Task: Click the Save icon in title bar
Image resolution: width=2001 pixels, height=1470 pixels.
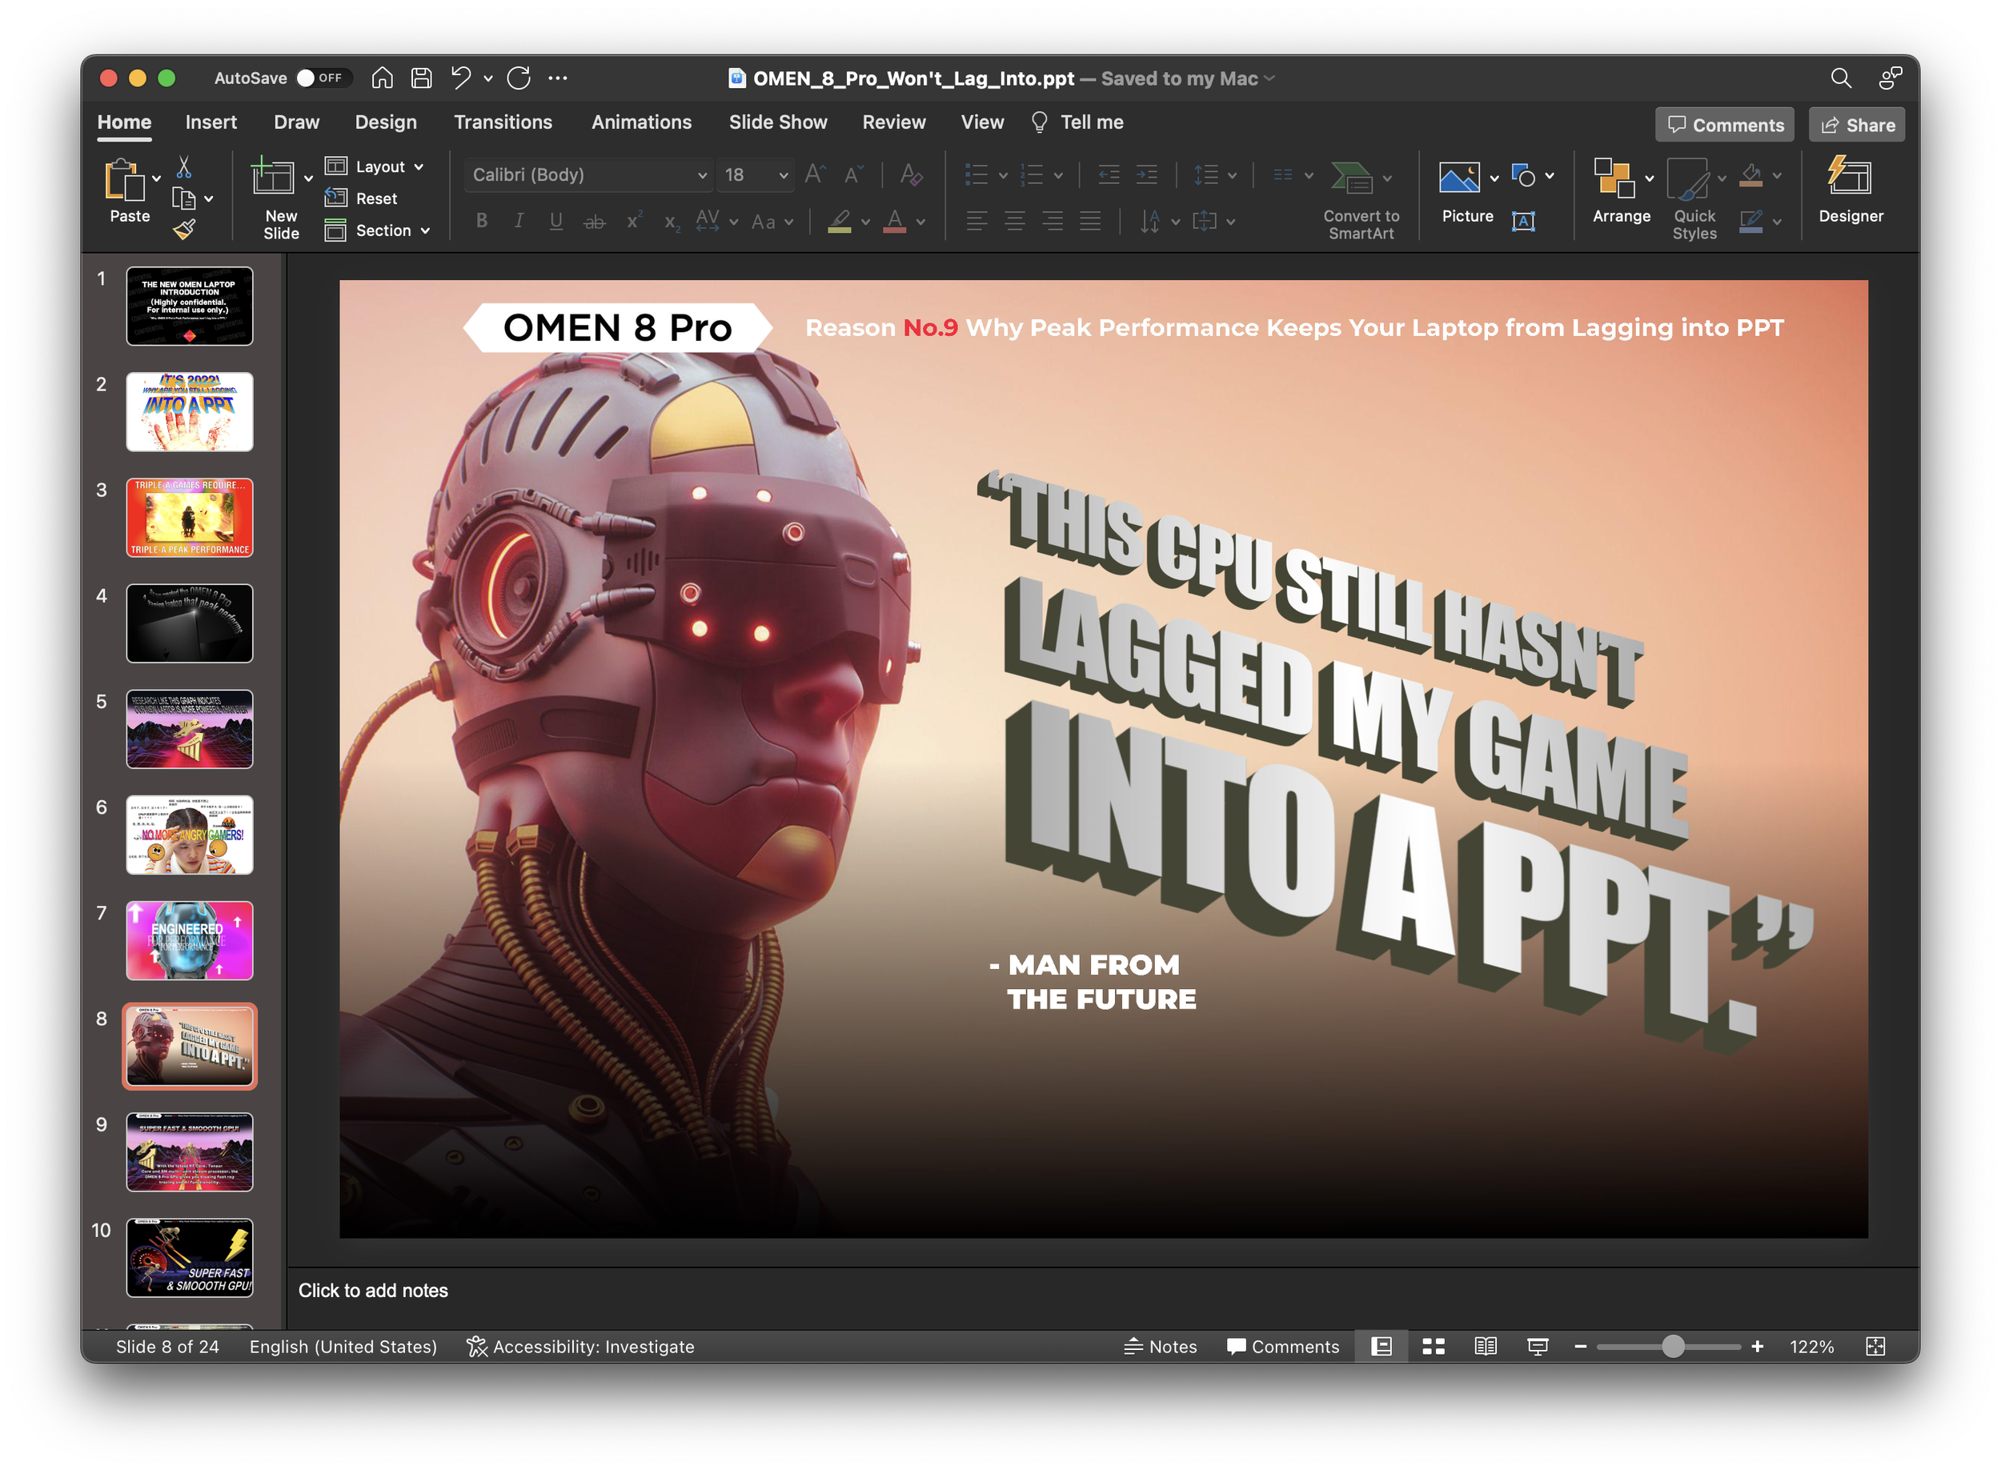Action: point(421,78)
